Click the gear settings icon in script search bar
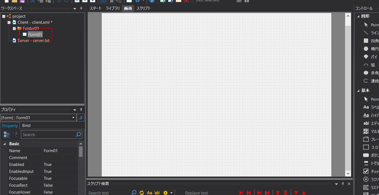This screenshot has width=379, height=195. 165,193
